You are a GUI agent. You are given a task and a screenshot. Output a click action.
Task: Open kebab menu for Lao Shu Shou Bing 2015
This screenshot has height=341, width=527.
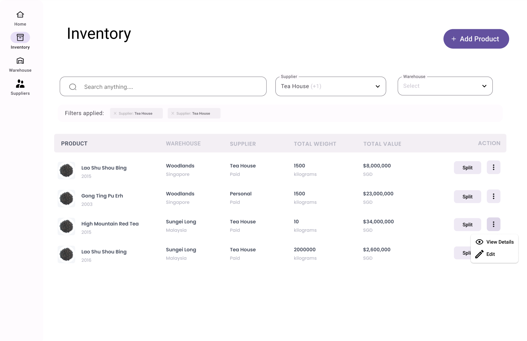click(x=493, y=167)
